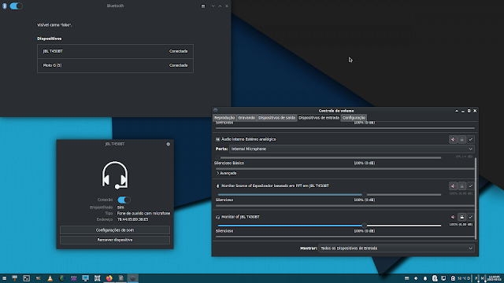504x283 pixels.
Task: Click the "Silencioso Básico" label
Action: tap(229, 163)
